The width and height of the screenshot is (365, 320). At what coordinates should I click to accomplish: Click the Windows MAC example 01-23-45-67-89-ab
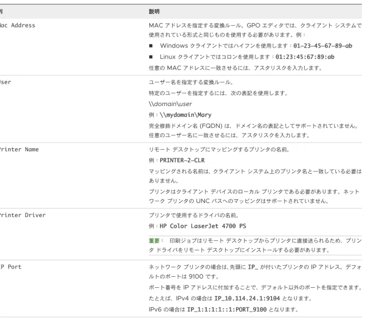pyautogui.click(x=323, y=46)
